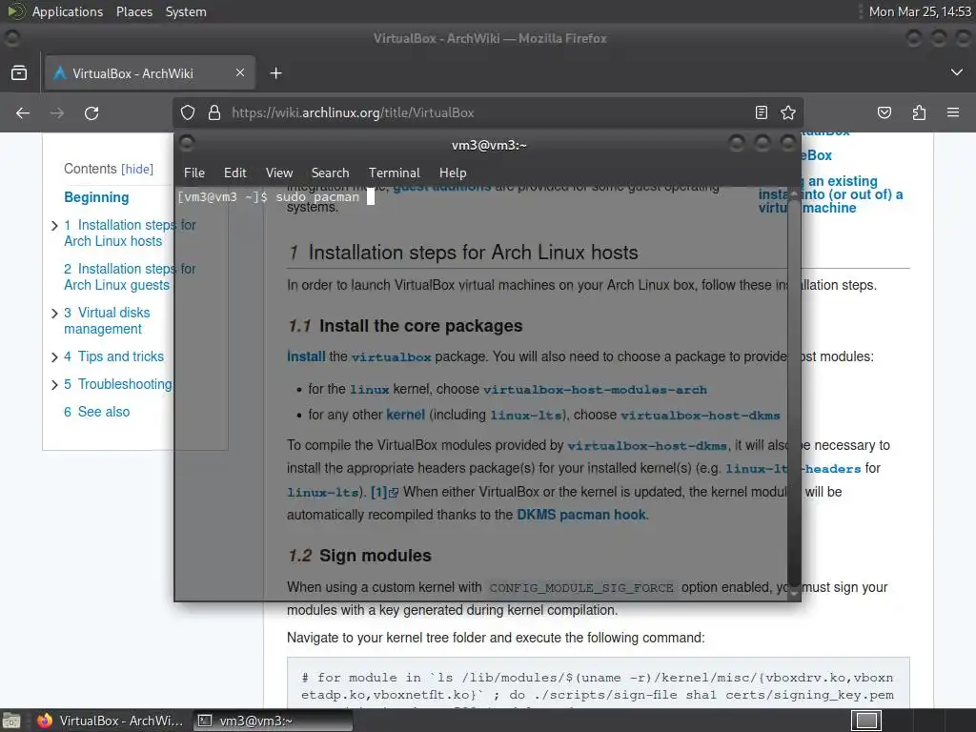Open virtualbox-host-dkms link in bullet list
Image resolution: width=976 pixels, height=732 pixels.
point(701,416)
